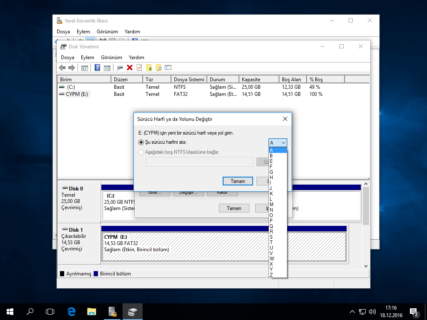Screen dimensions: 427x320
Task: Select letter B from the drive letter list
Action: [x=271, y=155]
